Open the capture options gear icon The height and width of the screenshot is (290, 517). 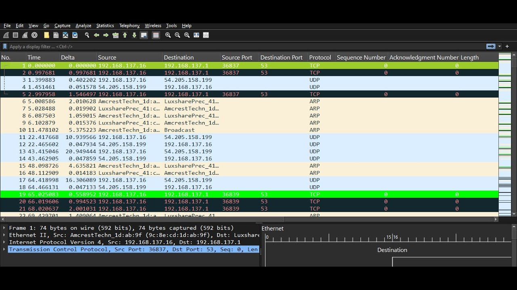coord(34,35)
